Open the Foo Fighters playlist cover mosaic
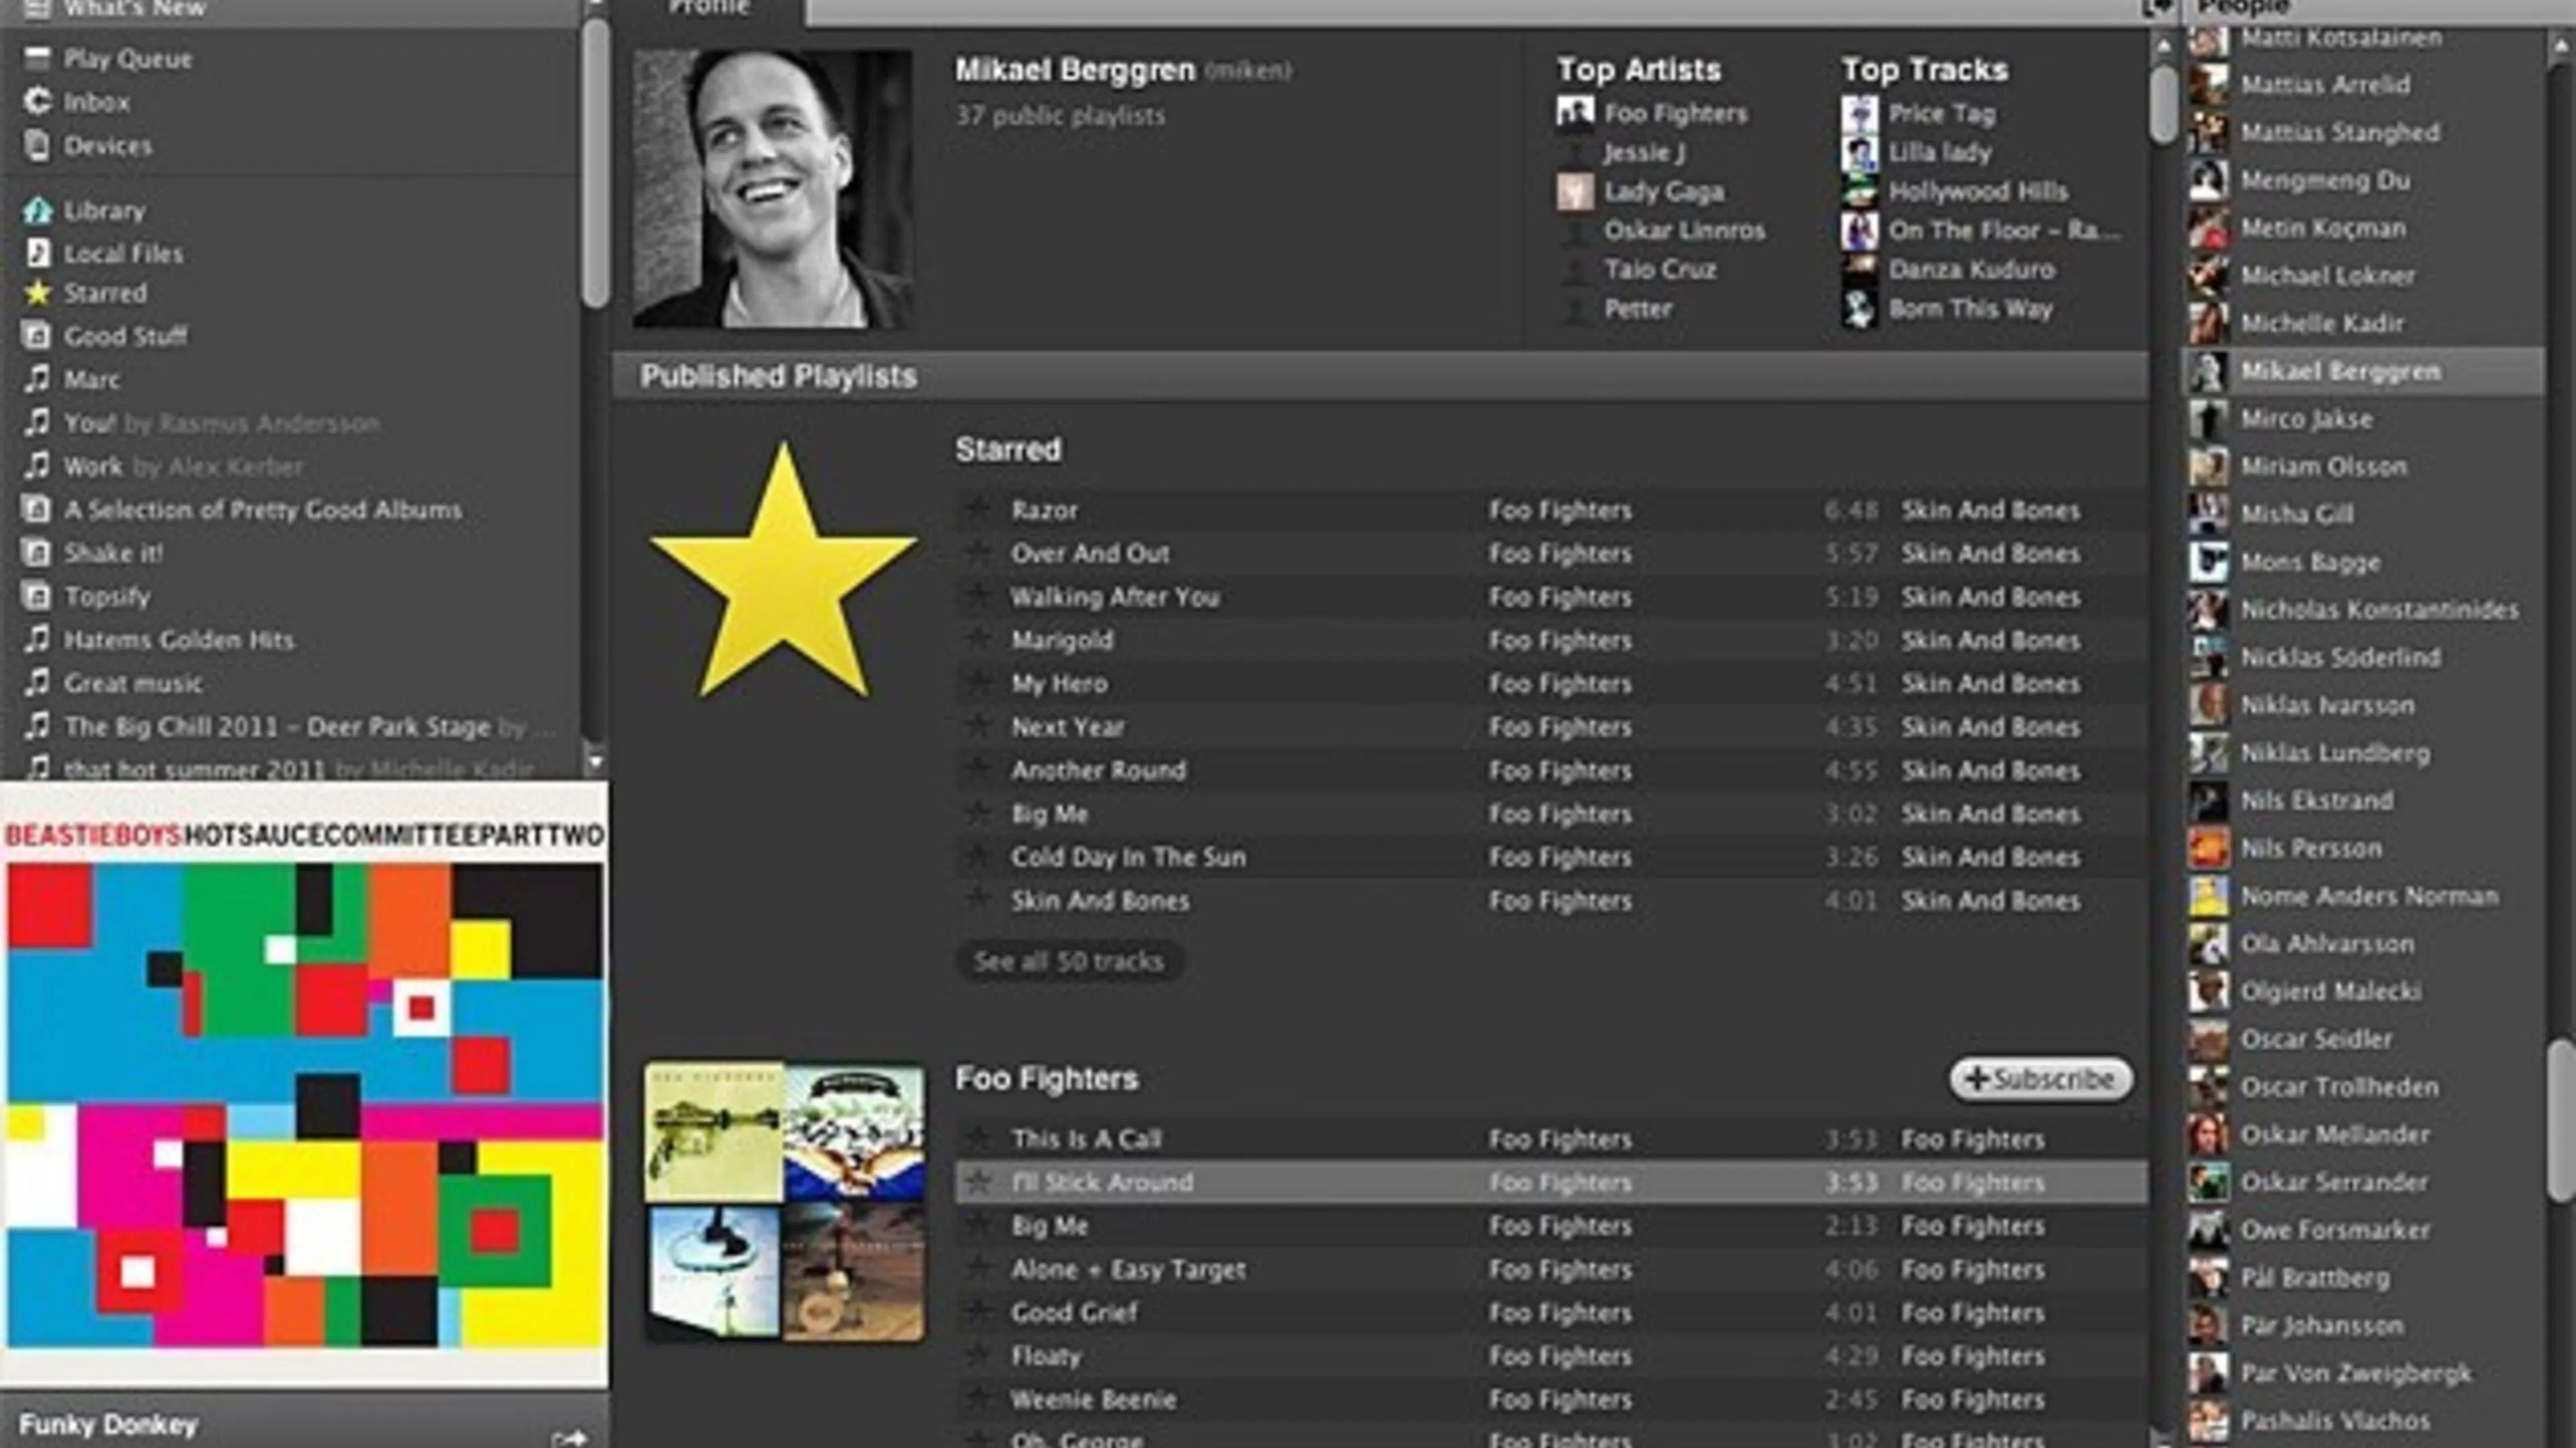Screen dimensions: 2576x1448 point(784,1201)
